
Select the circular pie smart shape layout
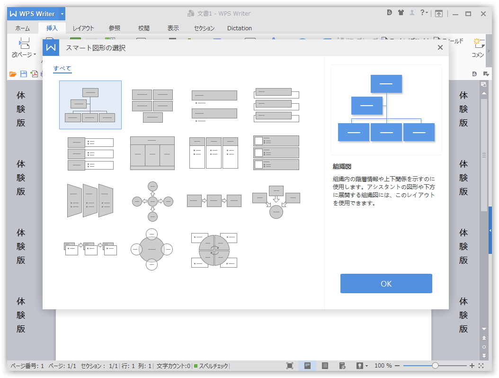(x=214, y=250)
